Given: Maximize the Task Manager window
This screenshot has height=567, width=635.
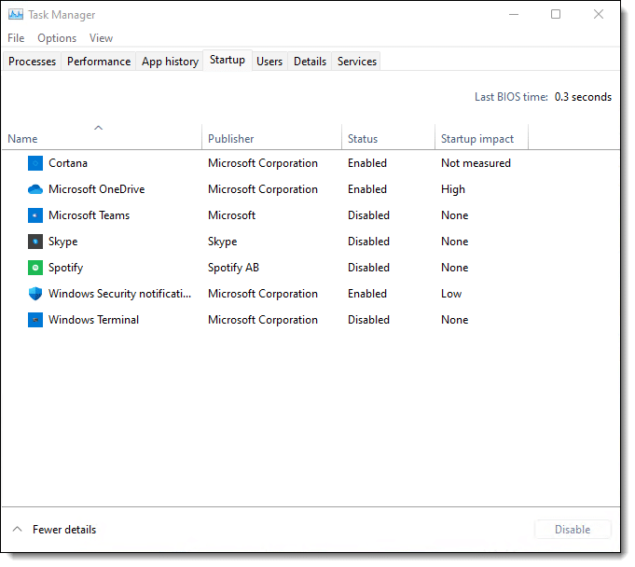Looking at the screenshot, I should (556, 15).
